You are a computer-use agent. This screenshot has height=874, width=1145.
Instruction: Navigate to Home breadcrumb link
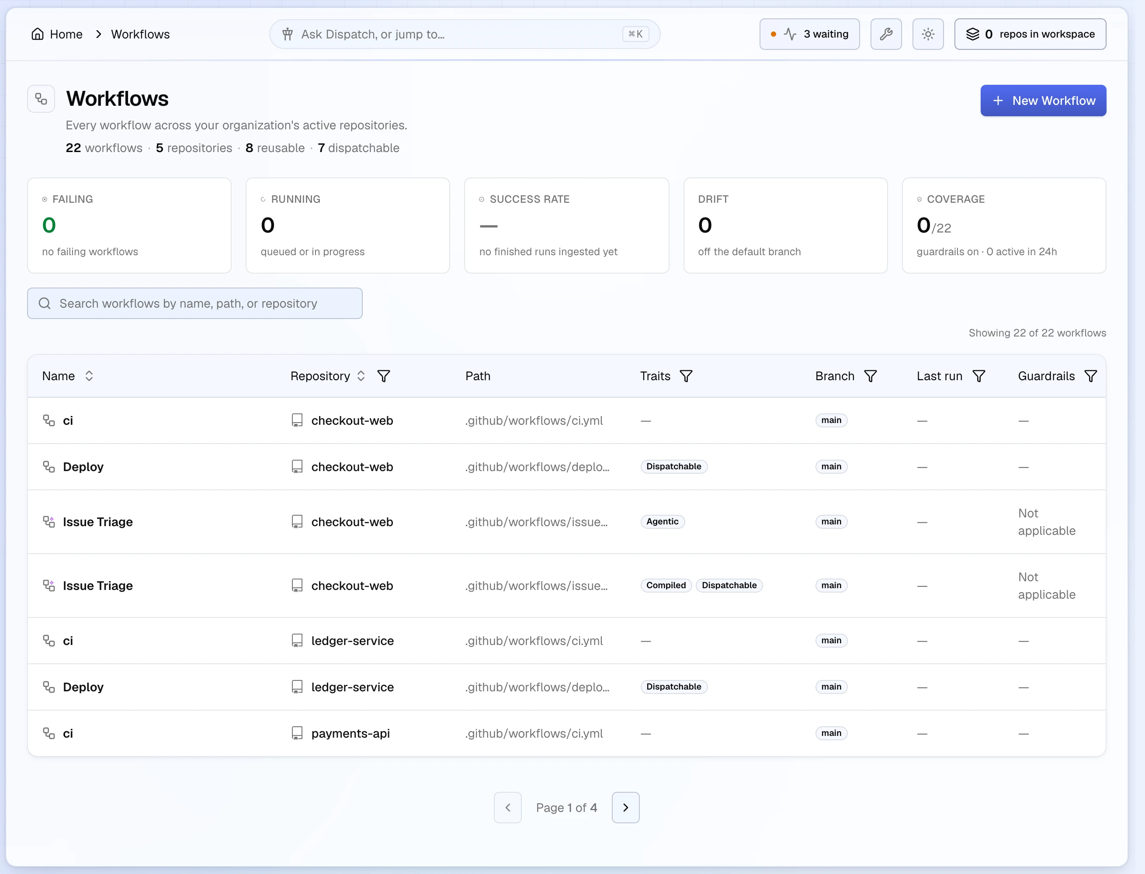(x=57, y=35)
